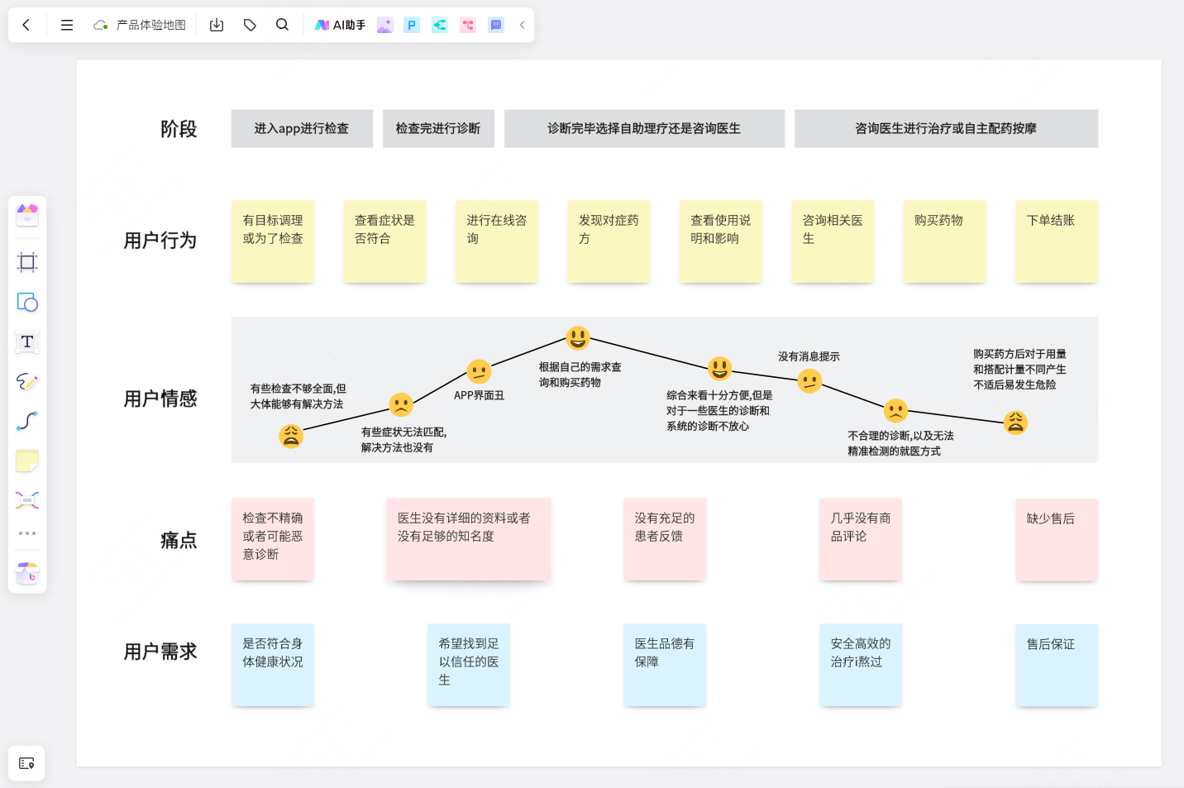Click the document title 产品体验地图
Image resolution: width=1184 pixels, height=788 pixels.
coord(151,25)
